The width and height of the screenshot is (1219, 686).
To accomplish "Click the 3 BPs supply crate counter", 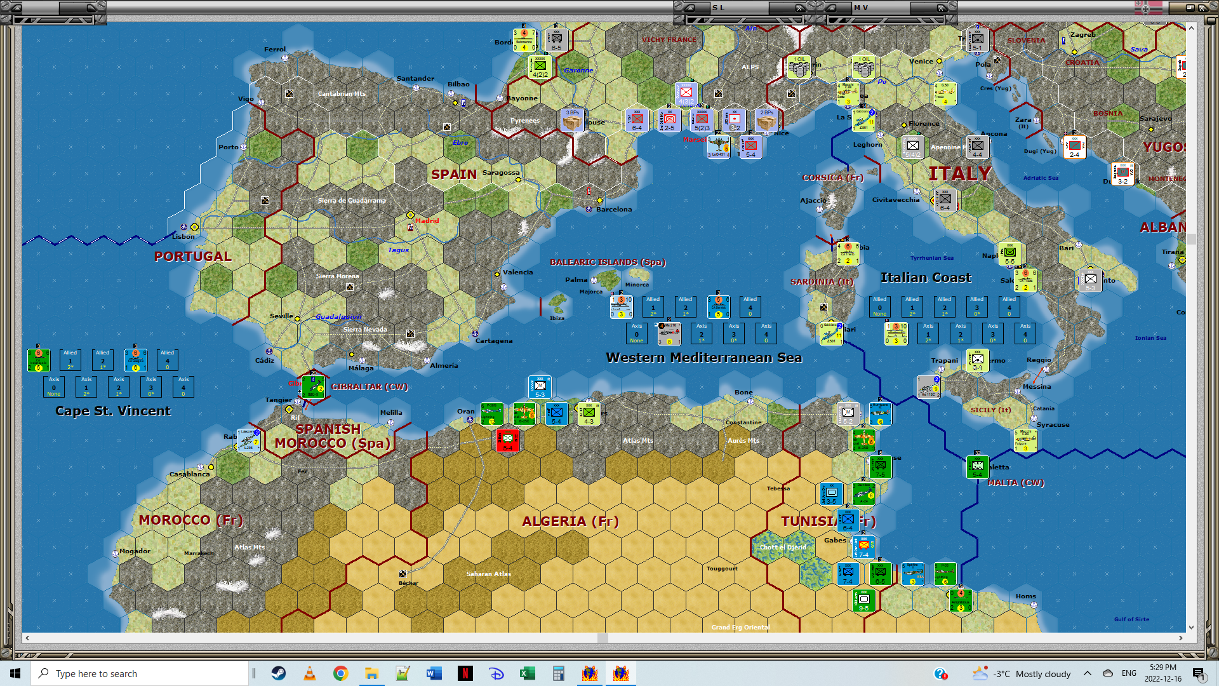I will [x=573, y=120].
